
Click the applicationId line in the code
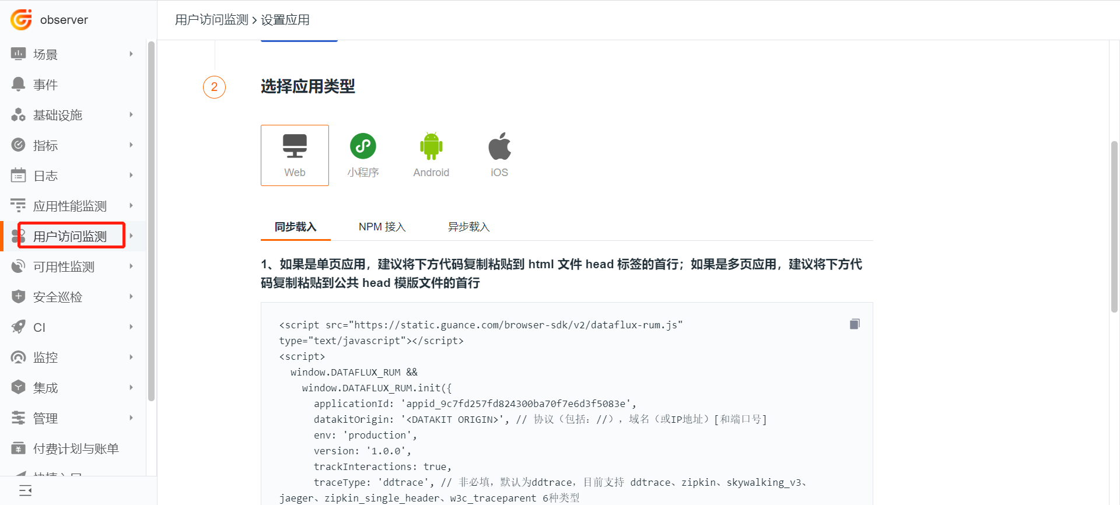[x=475, y=404]
